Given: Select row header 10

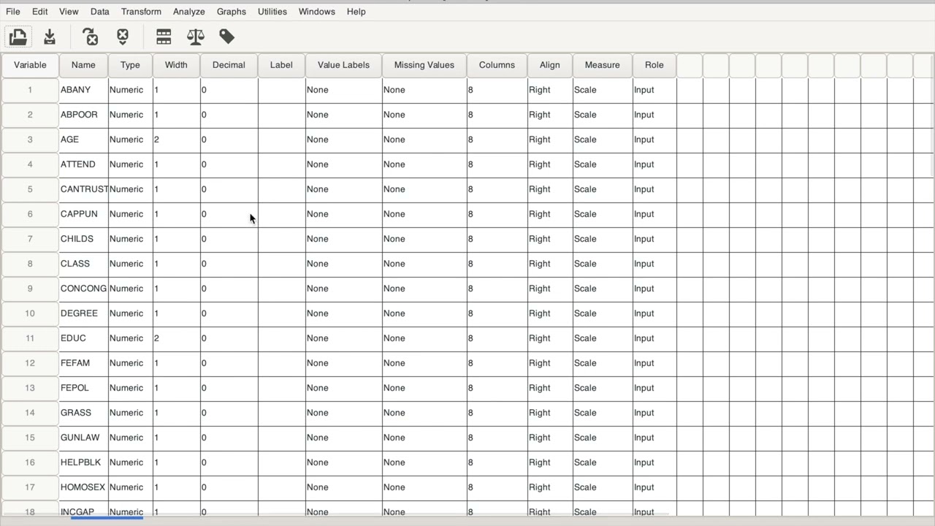Looking at the screenshot, I should click(x=30, y=313).
